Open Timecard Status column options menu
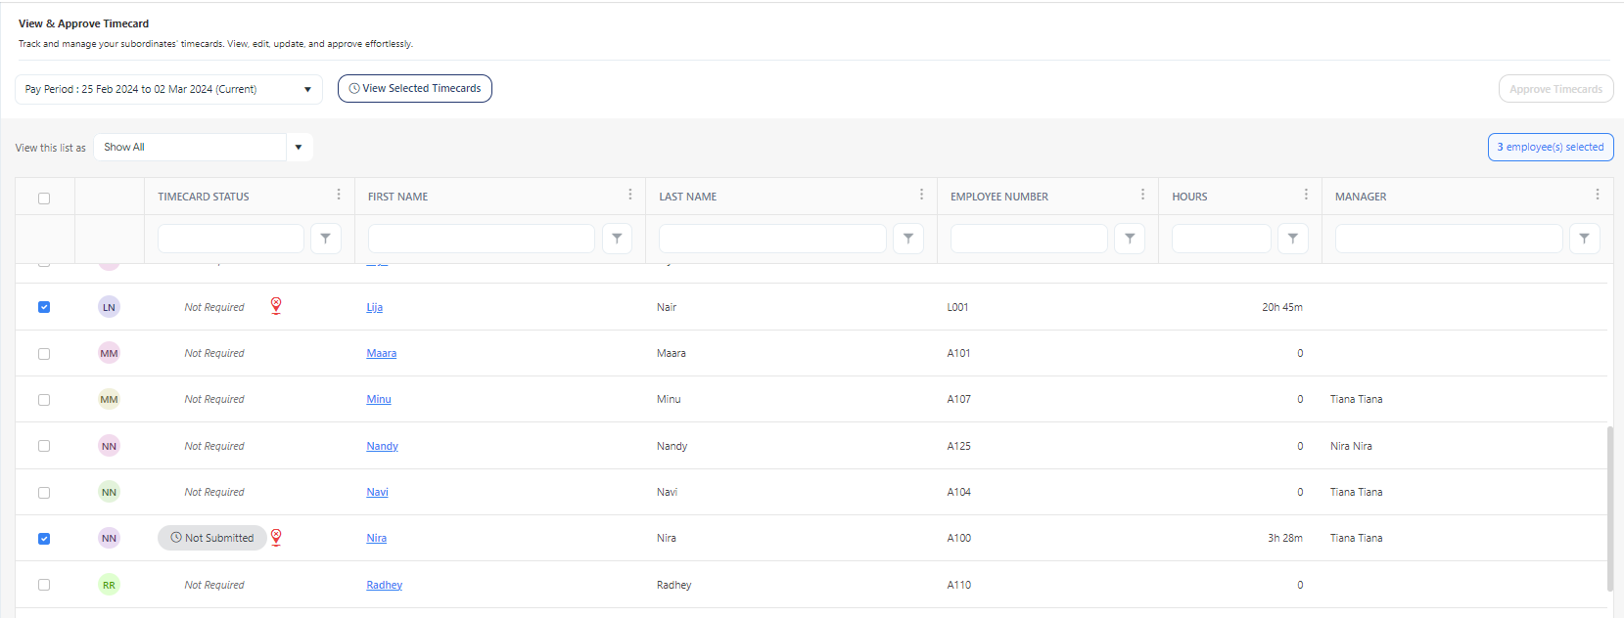This screenshot has height=618, width=1624. coord(339,195)
